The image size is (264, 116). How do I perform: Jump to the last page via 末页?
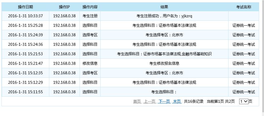coord(177,101)
